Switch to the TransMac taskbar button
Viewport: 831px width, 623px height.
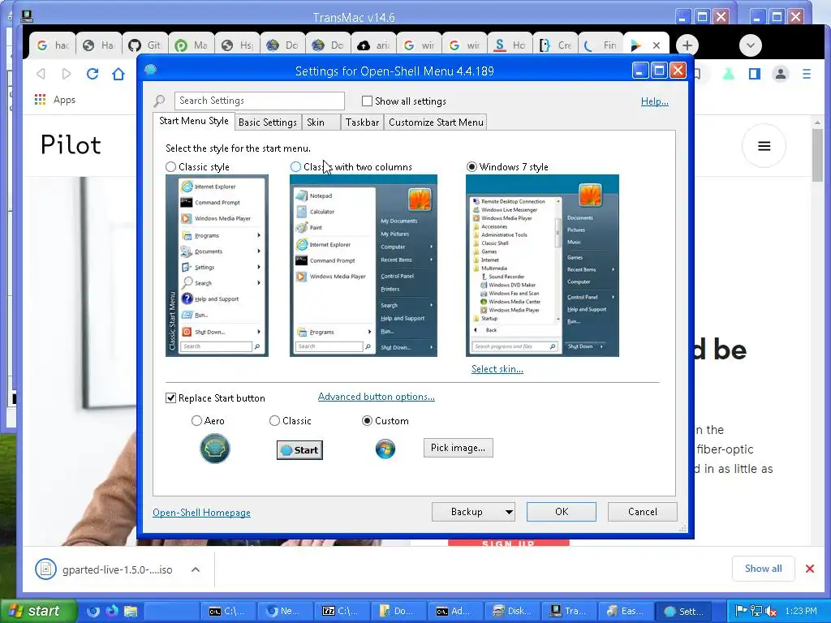569,611
